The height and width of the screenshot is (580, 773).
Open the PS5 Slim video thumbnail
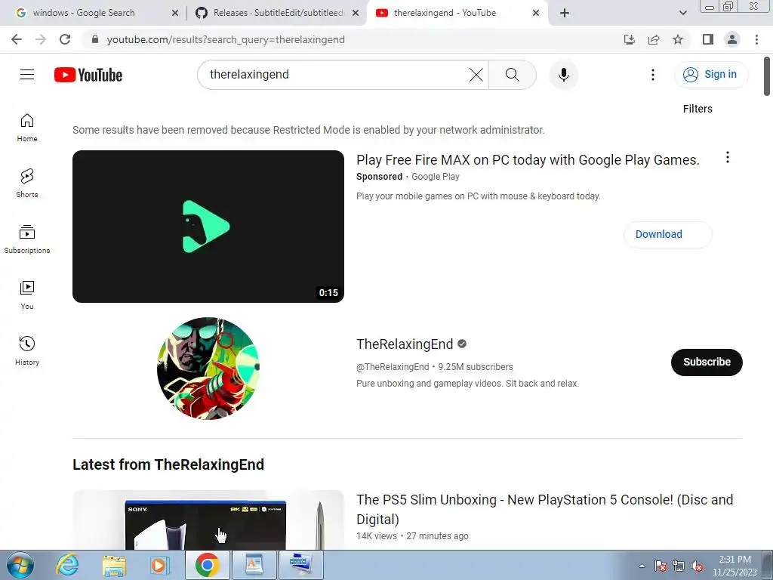[208, 520]
